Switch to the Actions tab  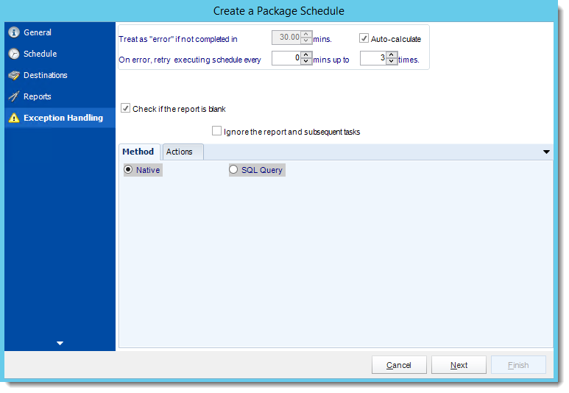[x=183, y=152]
